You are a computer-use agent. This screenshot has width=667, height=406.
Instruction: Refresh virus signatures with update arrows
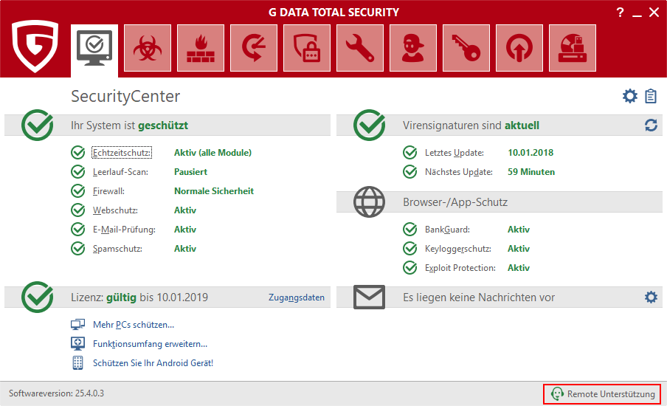coord(651,125)
